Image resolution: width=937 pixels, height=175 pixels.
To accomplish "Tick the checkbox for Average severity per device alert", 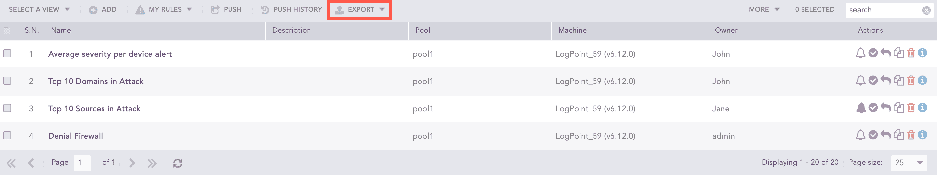I will (x=7, y=53).
